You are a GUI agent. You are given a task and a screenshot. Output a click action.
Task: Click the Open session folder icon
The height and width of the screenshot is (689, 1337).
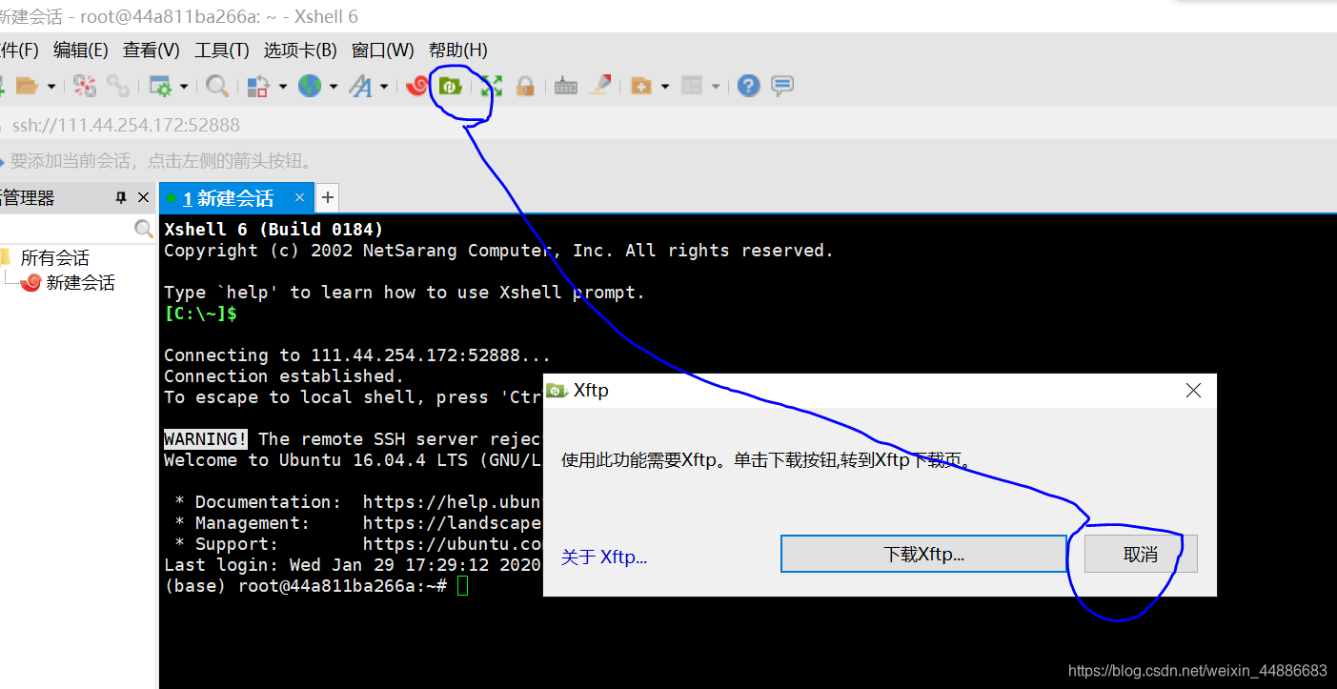(26, 87)
